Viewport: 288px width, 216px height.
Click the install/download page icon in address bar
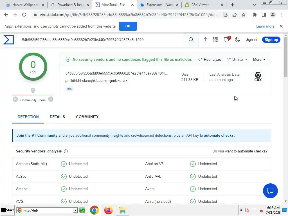point(226,15)
